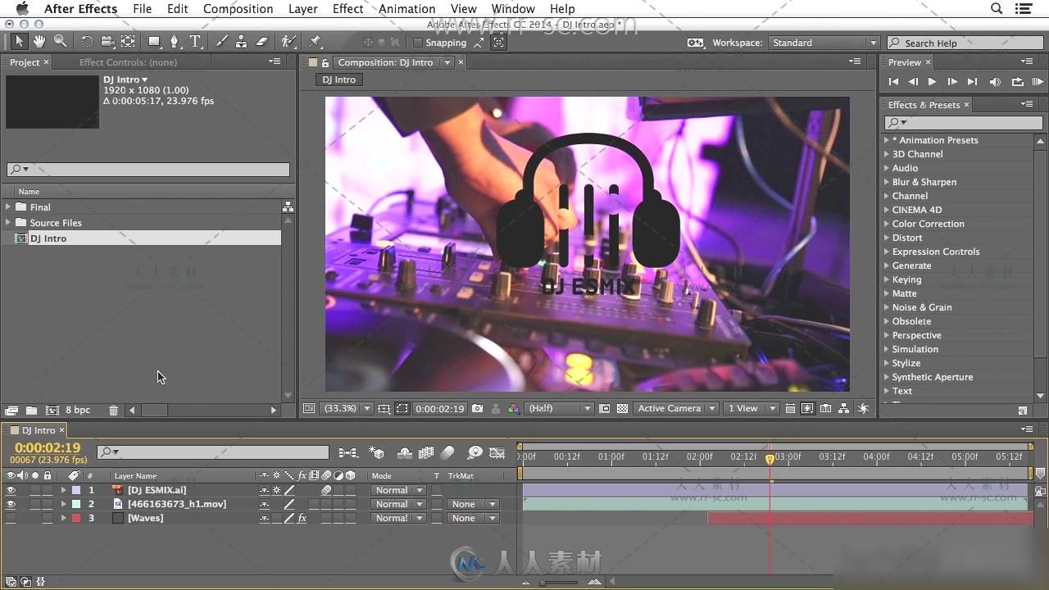The image size is (1049, 590).
Task: Show channel and color management settings
Action: 514,408
